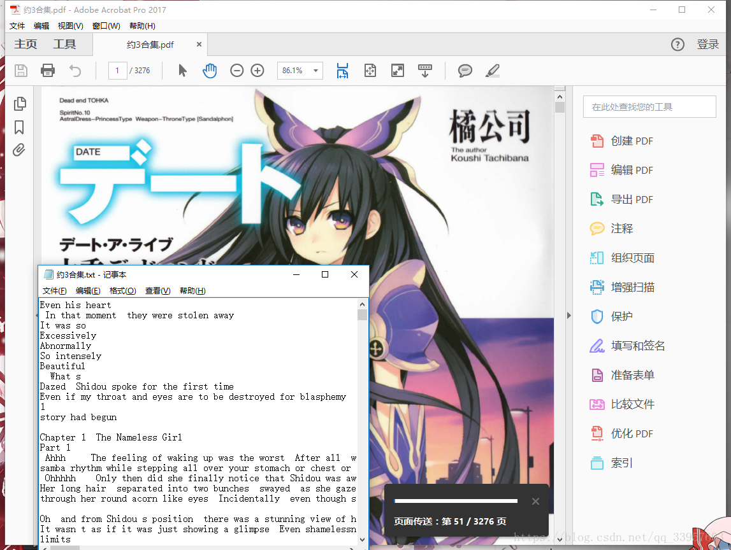This screenshot has height=550, width=731.
Task: Click the text 'Chapter 1 The Nameless Girl'
Action: pyautogui.click(x=111, y=437)
